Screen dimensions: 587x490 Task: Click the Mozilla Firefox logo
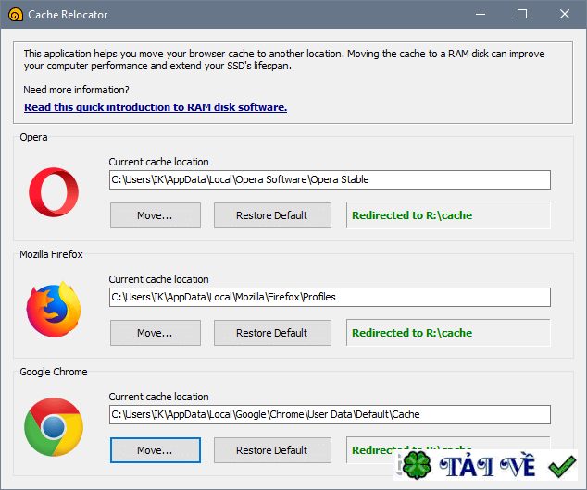click(x=54, y=309)
